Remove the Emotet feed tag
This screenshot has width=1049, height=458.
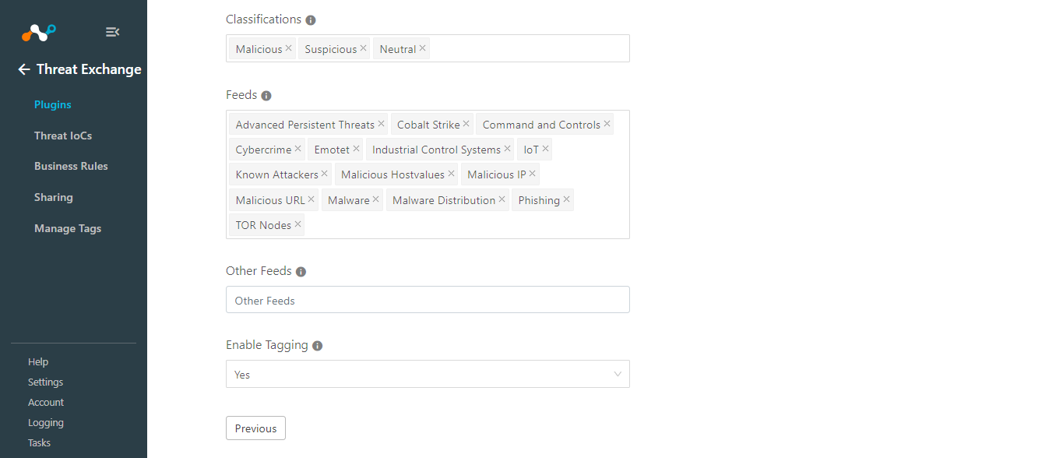[x=356, y=149]
